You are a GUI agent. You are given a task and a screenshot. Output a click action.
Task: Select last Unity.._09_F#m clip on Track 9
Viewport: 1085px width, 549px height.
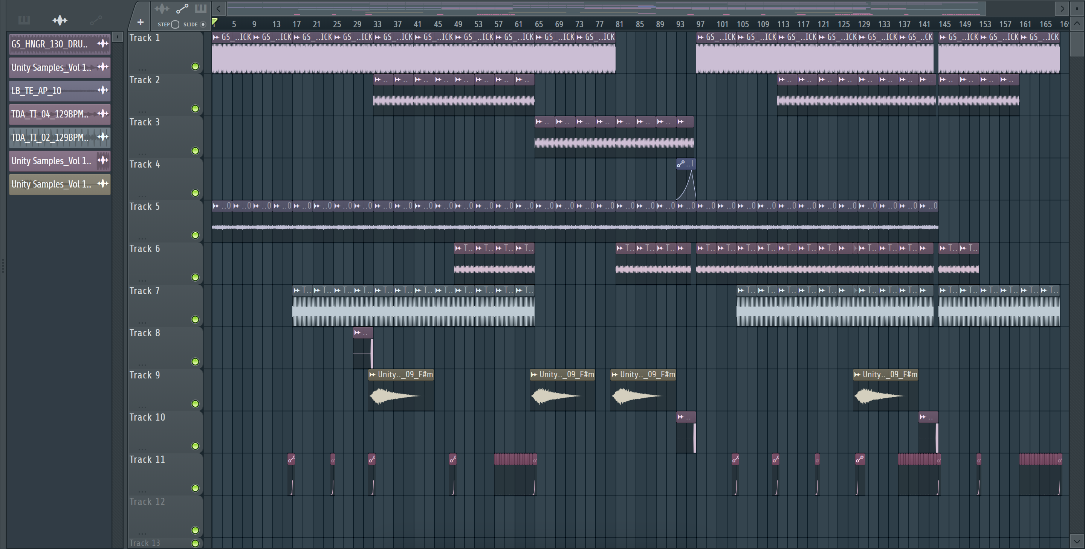point(886,389)
